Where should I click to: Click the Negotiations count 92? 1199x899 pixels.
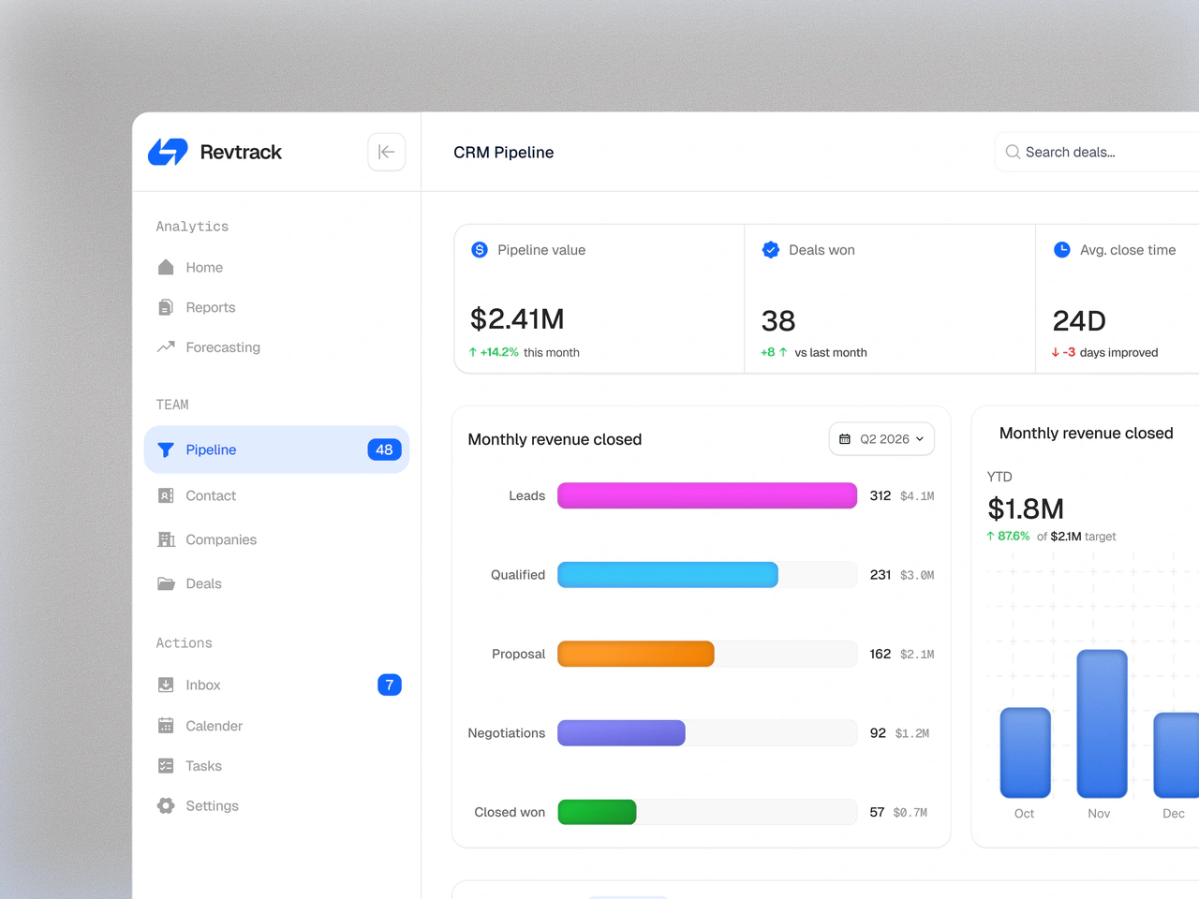878,733
